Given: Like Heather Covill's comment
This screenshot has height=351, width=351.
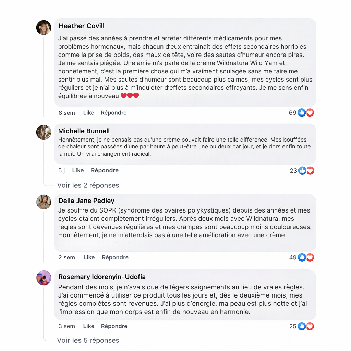Looking at the screenshot, I should pyautogui.click(x=88, y=113).
